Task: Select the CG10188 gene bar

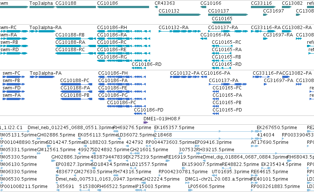Action: pos(76,7)
